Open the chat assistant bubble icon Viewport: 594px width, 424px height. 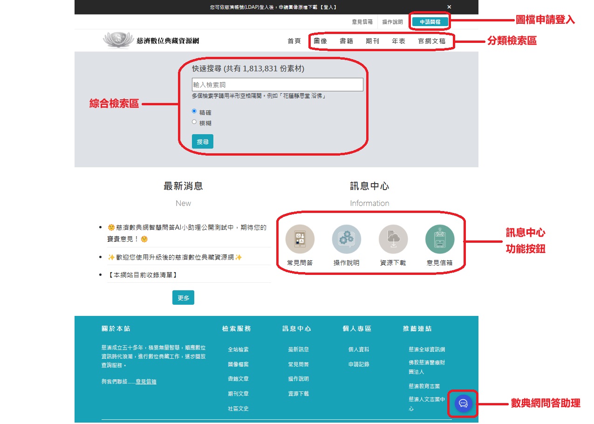click(x=464, y=403)
